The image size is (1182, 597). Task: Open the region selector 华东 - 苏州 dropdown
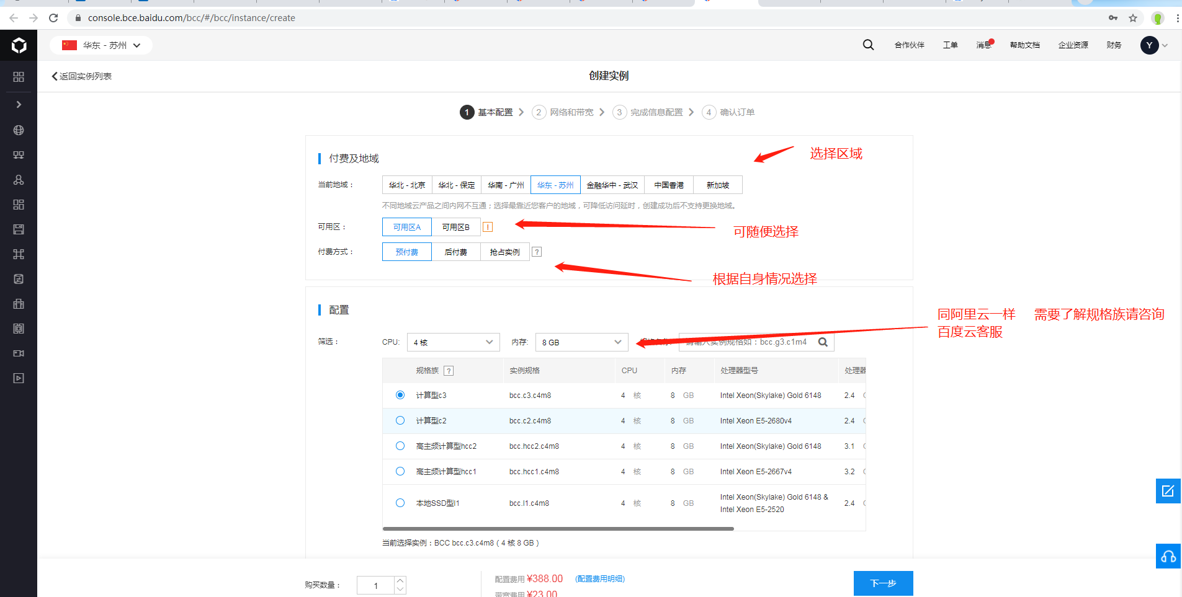(x=101, y=45)
